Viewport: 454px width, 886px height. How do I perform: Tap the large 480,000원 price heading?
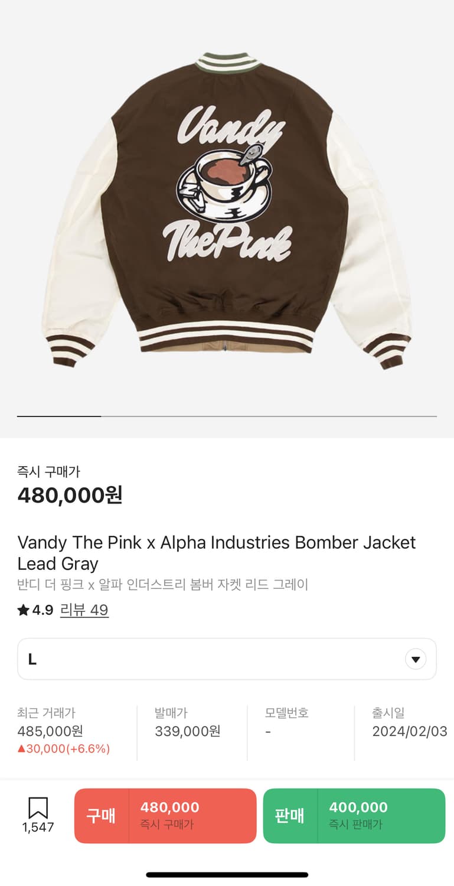[70, 495]
